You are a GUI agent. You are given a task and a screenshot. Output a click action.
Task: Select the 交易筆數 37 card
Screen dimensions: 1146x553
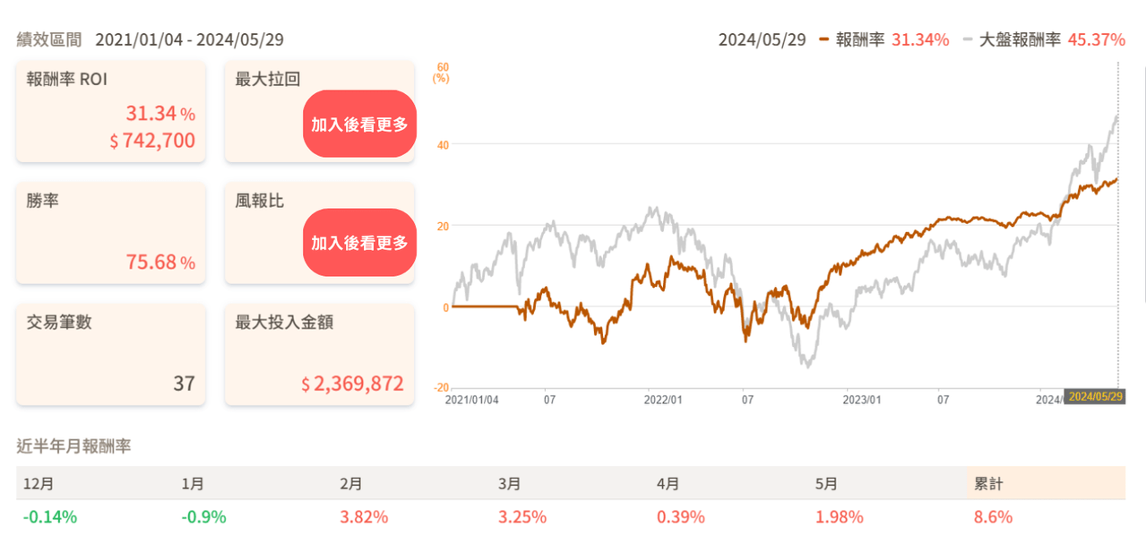tap(111, 354)
